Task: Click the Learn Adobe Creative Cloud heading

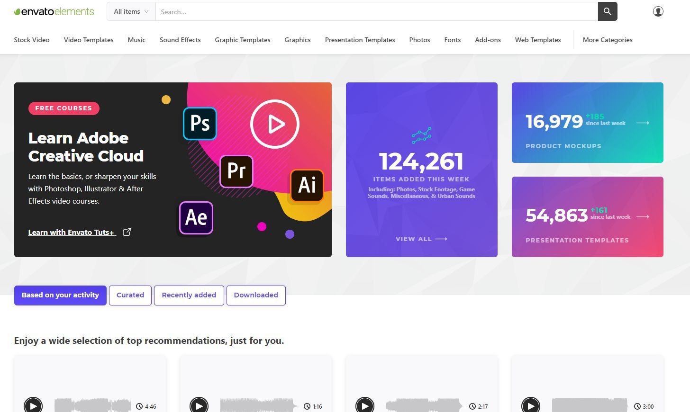Action: pos(86,147)
